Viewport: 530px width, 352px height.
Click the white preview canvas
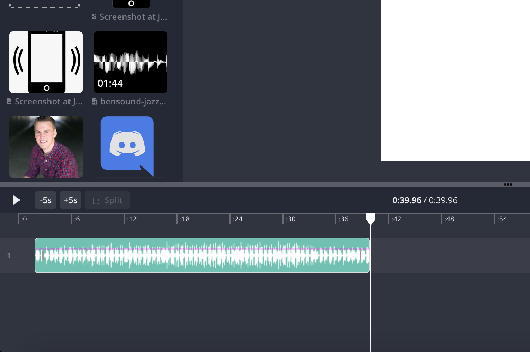455,80
